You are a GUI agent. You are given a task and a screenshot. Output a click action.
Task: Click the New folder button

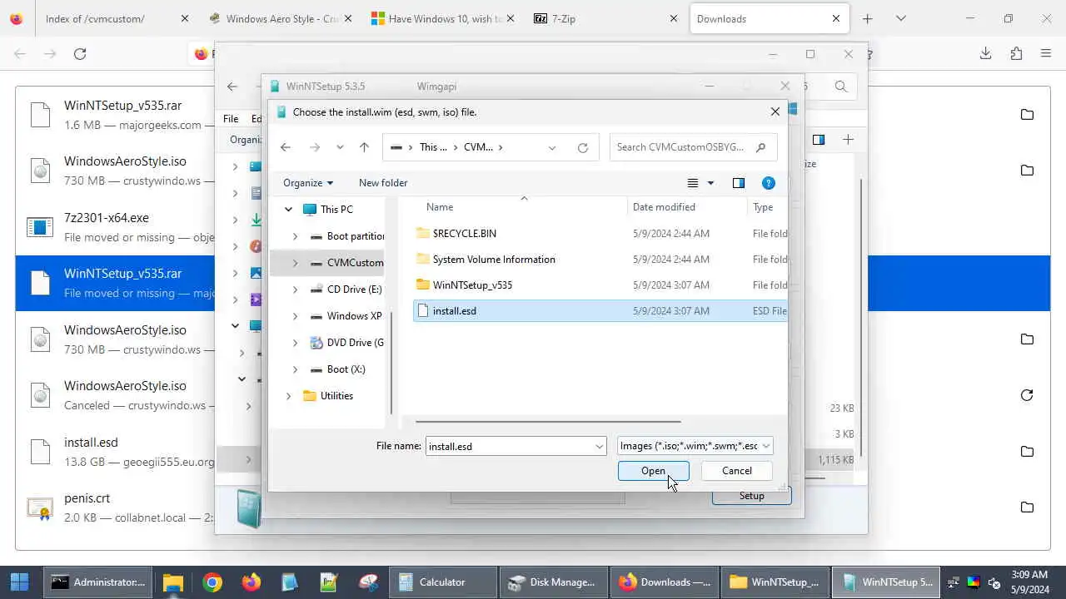click(383, 183)
